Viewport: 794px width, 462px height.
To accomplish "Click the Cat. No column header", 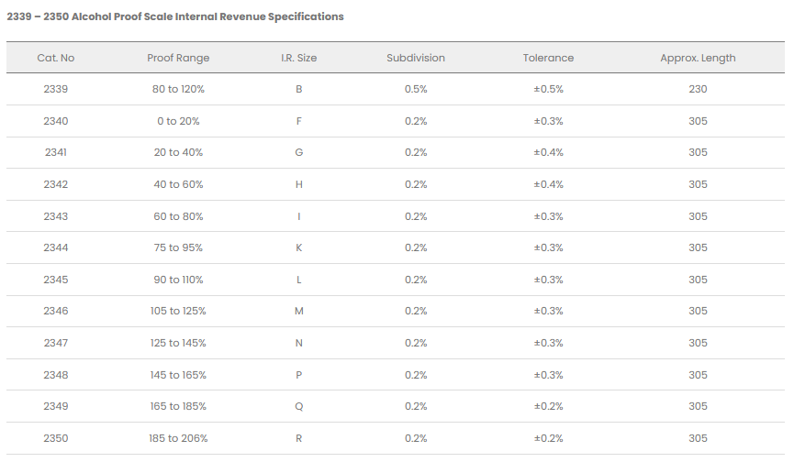I will [55, 58].
